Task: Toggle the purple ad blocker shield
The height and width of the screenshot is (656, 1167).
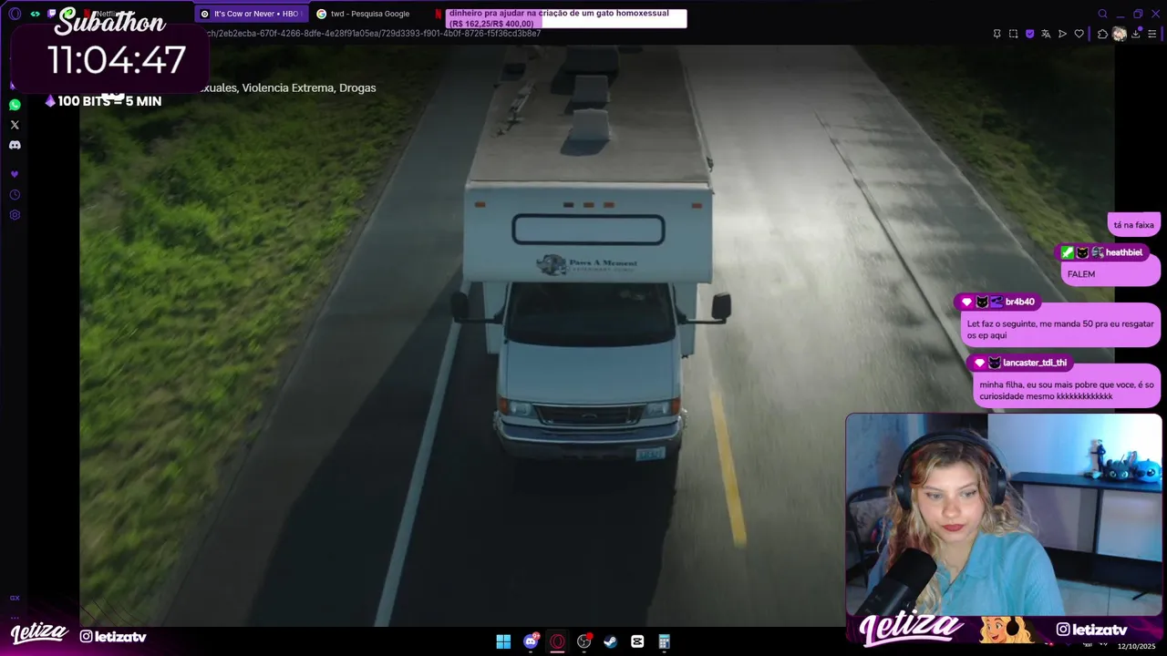Action: (1029, 34)
